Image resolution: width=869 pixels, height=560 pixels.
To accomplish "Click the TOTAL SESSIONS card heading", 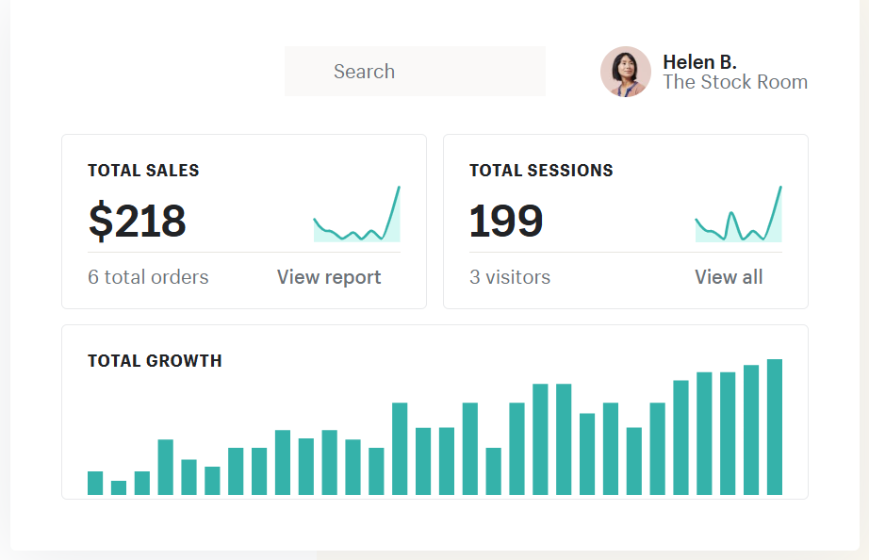I will [541, 171].
